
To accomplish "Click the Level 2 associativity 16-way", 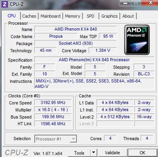I will (144, 117).
